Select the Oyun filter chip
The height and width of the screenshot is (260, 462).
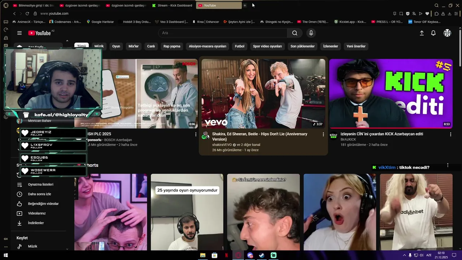click(116, 46)
